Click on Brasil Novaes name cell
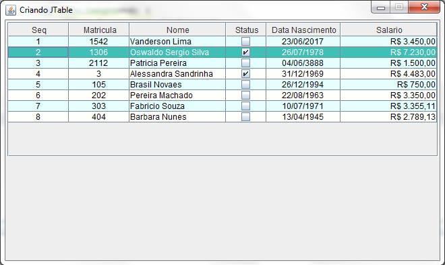 [x=177, y=85]
